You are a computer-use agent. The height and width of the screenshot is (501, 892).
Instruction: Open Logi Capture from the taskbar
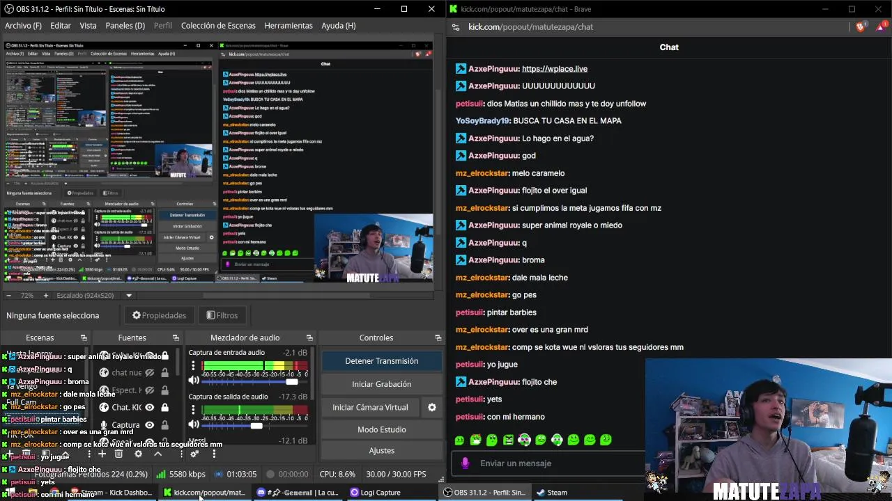pos(375,493)
